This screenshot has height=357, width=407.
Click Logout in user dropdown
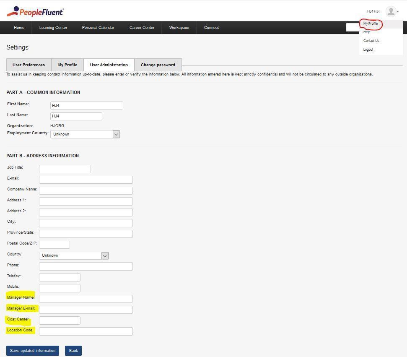coord(368,50)
